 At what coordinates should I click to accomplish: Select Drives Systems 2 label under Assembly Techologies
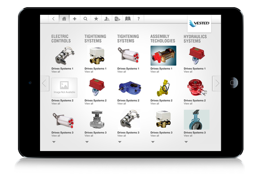point(161,100)
